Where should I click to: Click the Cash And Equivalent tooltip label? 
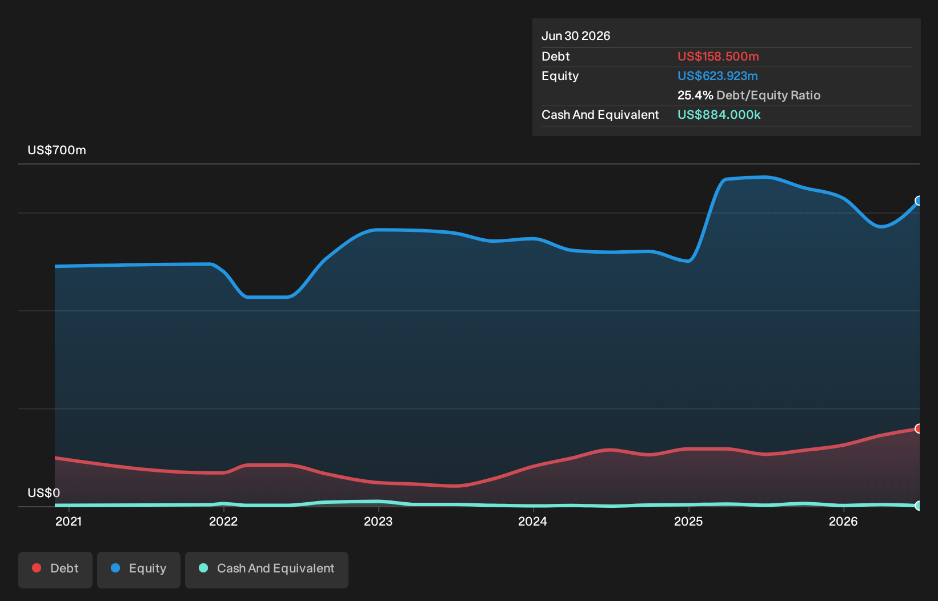600,115
